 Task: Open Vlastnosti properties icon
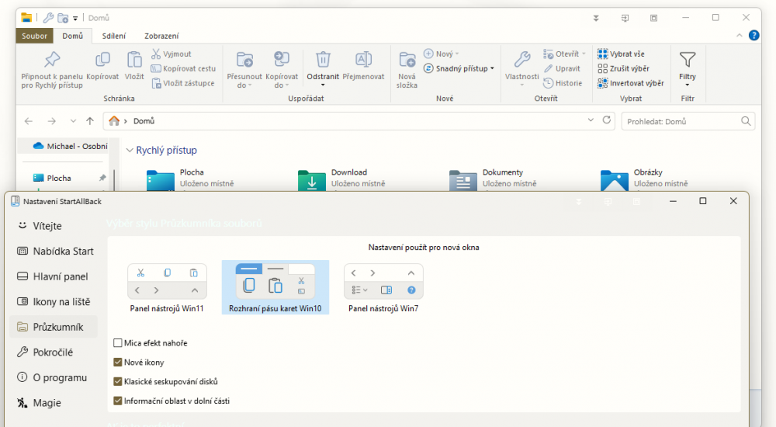tap(521, 60)
